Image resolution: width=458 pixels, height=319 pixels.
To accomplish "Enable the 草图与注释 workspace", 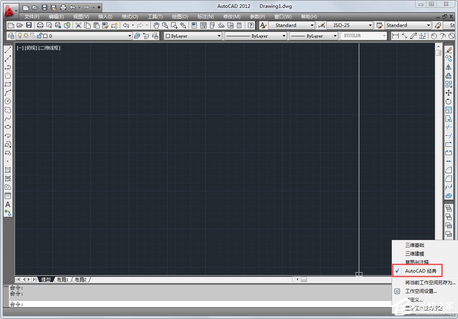I will point(417,262).
